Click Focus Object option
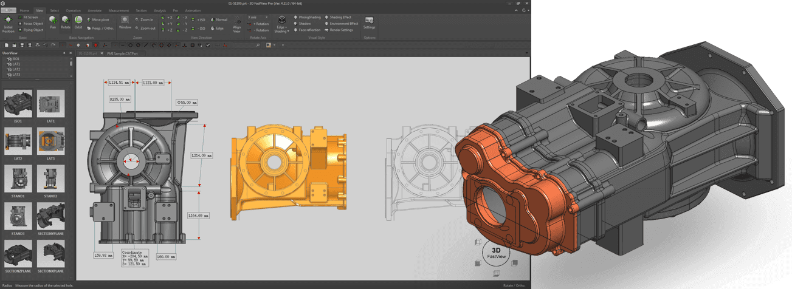792x289 pixels. pos(31,23)
